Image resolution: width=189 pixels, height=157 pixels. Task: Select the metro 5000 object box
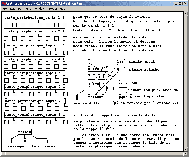tap(129, 83)
